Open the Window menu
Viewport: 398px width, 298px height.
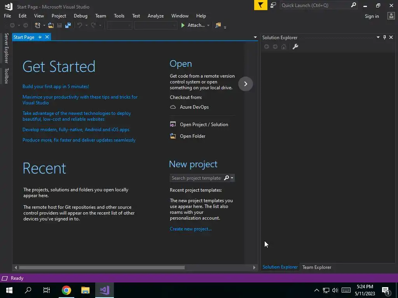[x=180, y=16]
